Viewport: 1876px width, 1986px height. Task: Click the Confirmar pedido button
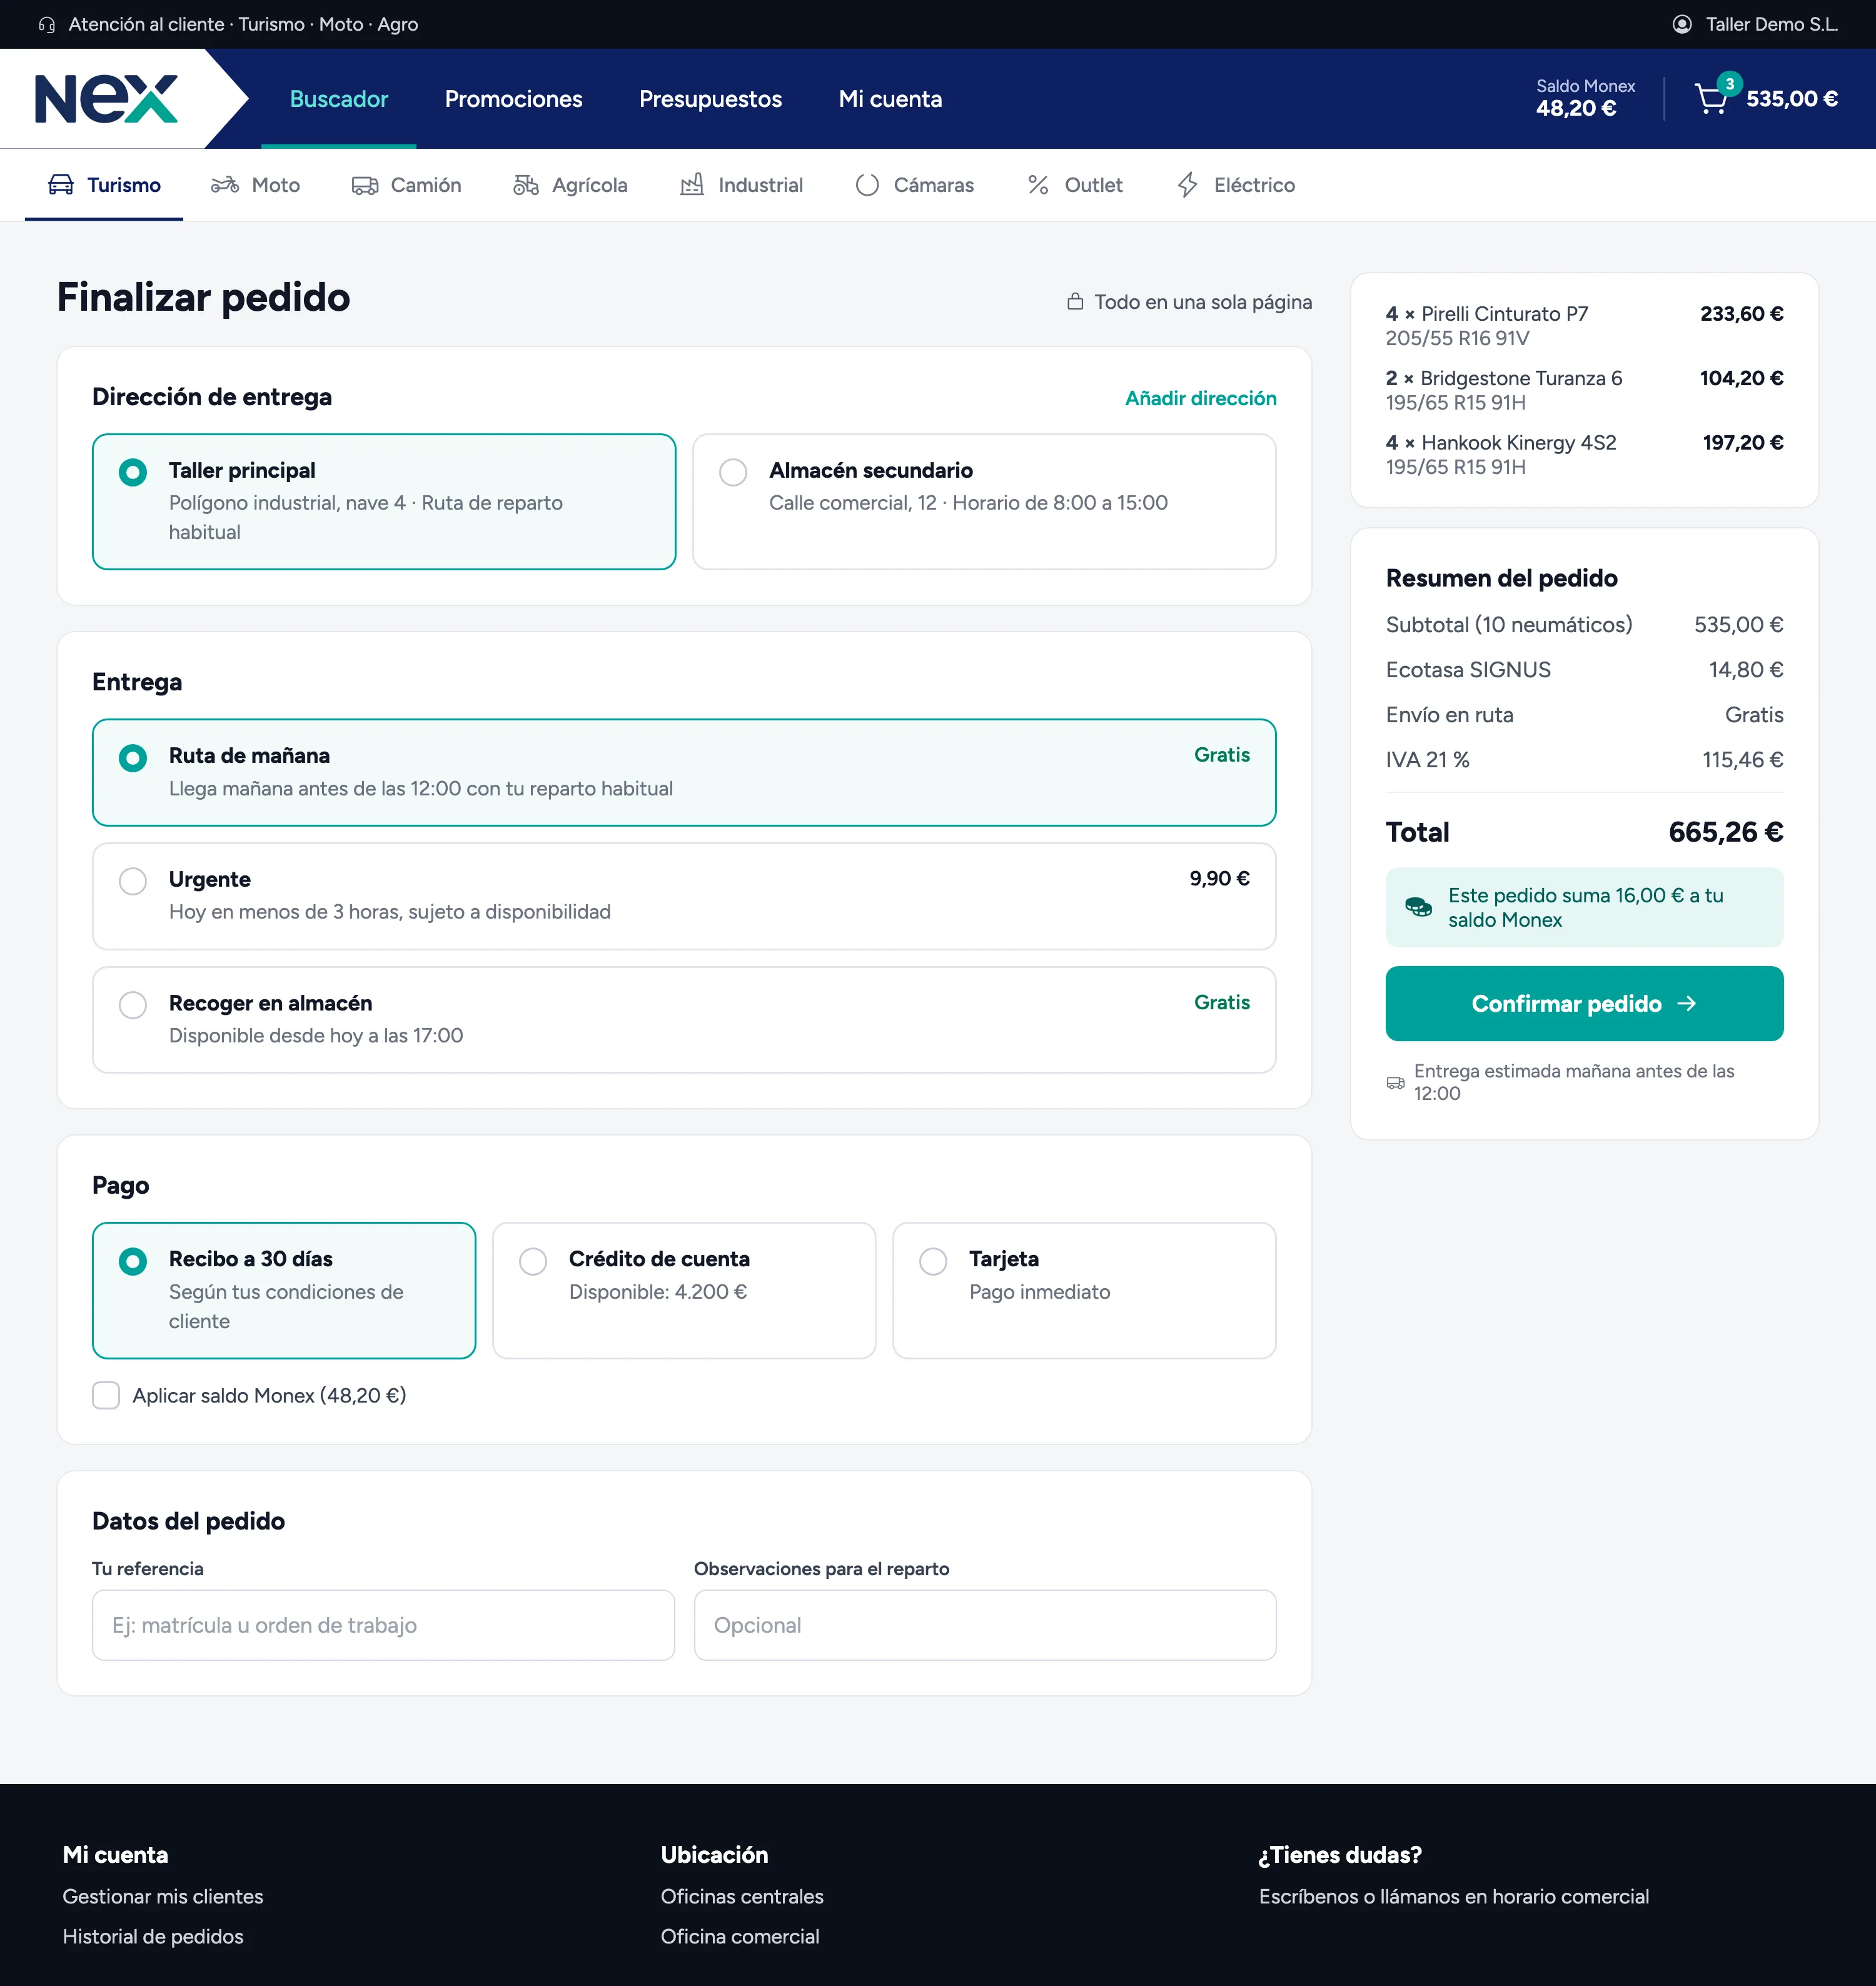(x=1584, y=1003)
